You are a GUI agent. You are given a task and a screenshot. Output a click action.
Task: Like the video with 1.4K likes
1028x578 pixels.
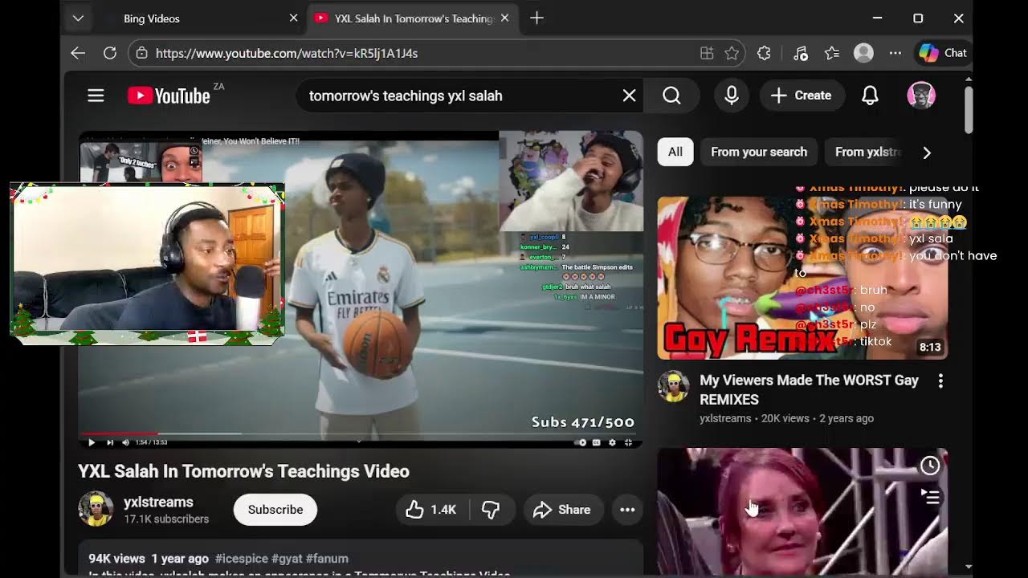click(431, 510)
